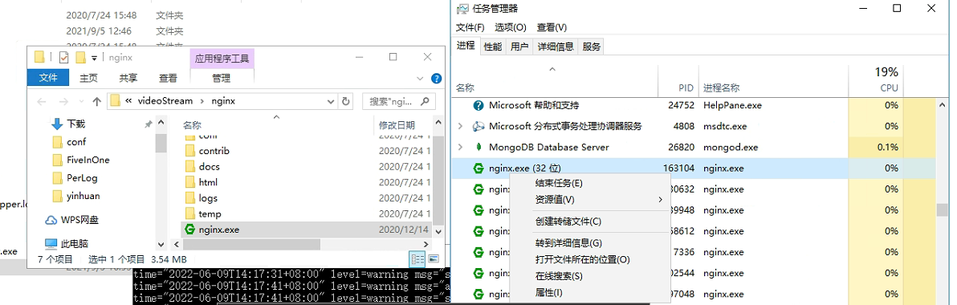Choose 转到详细信息(G) in context menu

click(568, 243)
